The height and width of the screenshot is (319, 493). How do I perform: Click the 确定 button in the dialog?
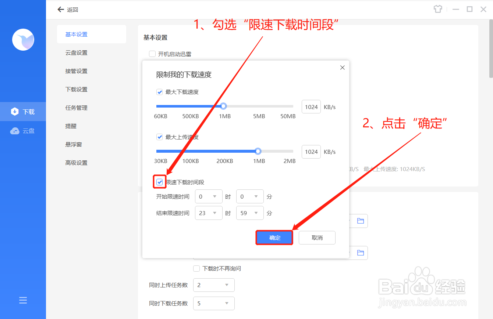[x=274, y=238]
